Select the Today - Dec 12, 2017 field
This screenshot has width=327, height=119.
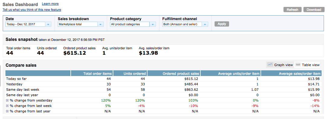[x=25, y=24]
